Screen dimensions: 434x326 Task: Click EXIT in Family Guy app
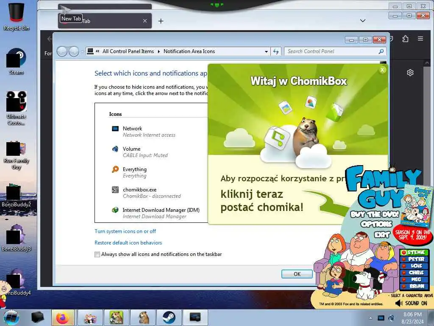pos(382,235)
